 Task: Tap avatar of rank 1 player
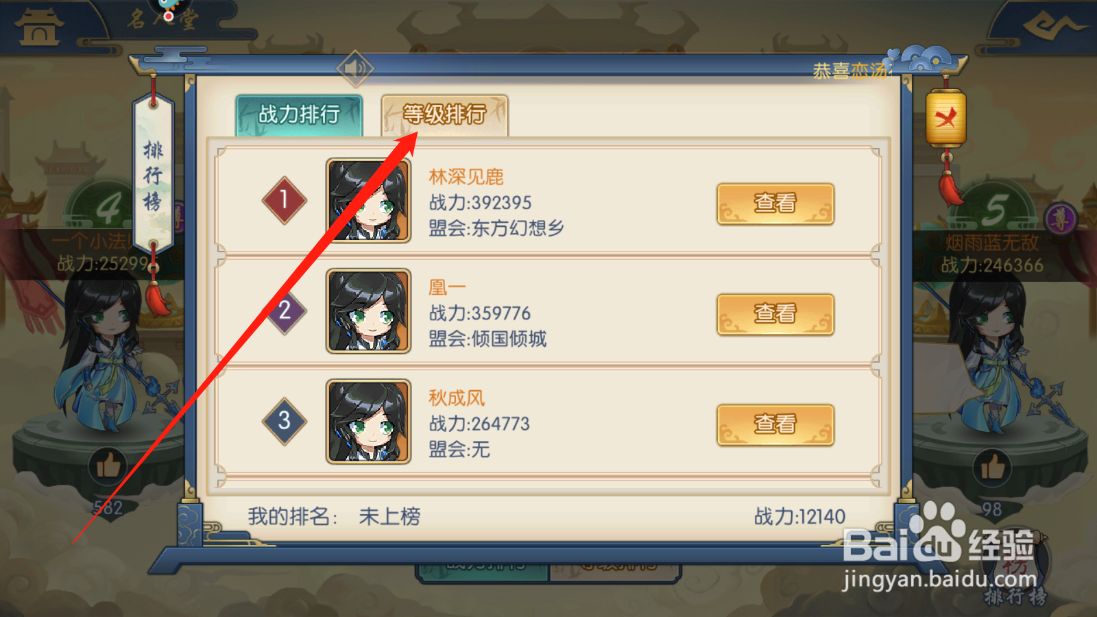coord(368,200)
